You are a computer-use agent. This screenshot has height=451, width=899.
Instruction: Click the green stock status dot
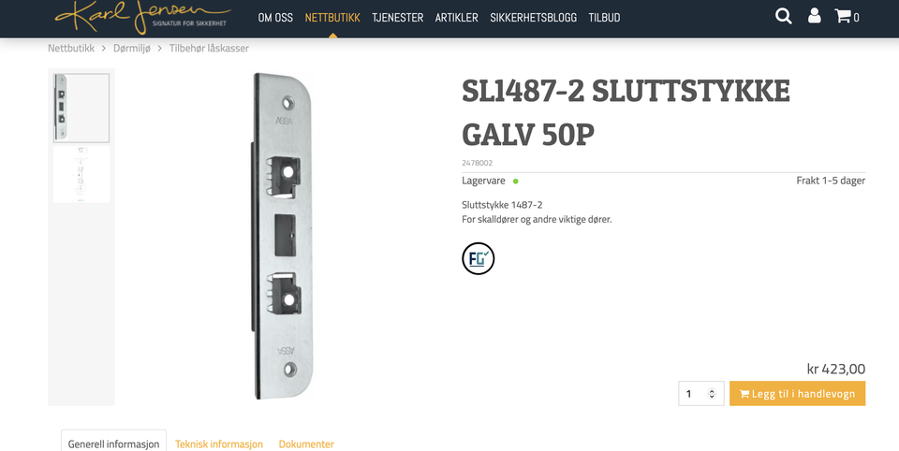pyautogui.click(x=515, y=182)
